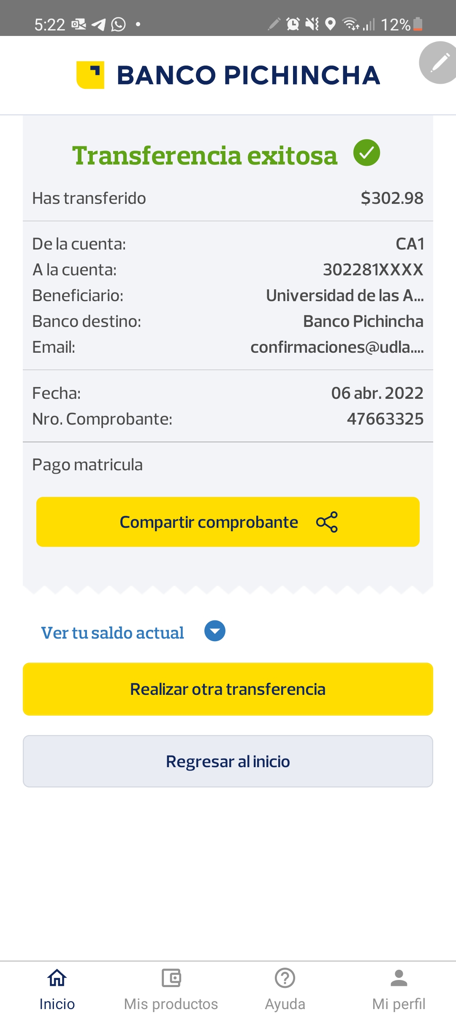Go to the Mi perfil tab
456x1015 pixels.
pos(399,1003)
